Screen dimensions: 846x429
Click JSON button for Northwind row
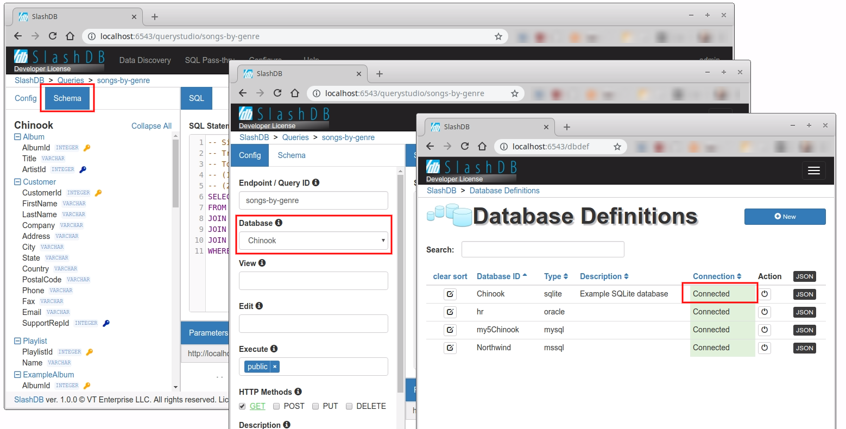coord(804,348)
